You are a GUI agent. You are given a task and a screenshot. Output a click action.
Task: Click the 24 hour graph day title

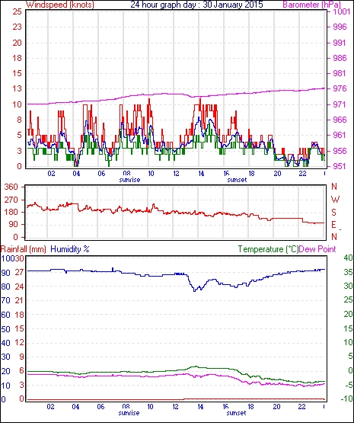[x=196, y=5]
